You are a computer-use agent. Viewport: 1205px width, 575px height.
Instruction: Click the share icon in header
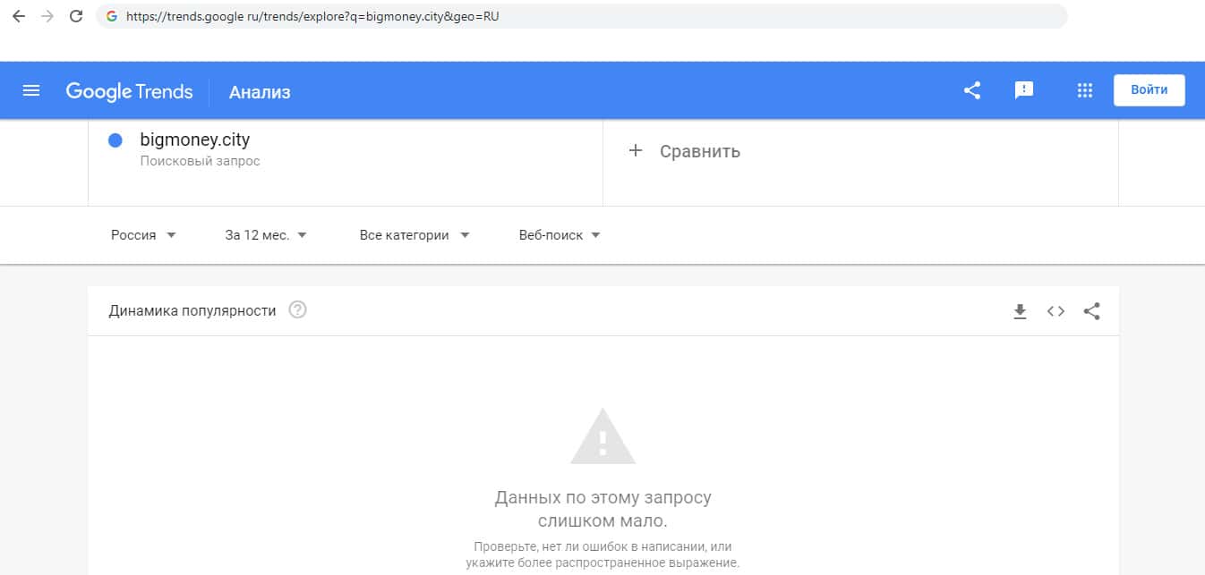tap(972, 90)
